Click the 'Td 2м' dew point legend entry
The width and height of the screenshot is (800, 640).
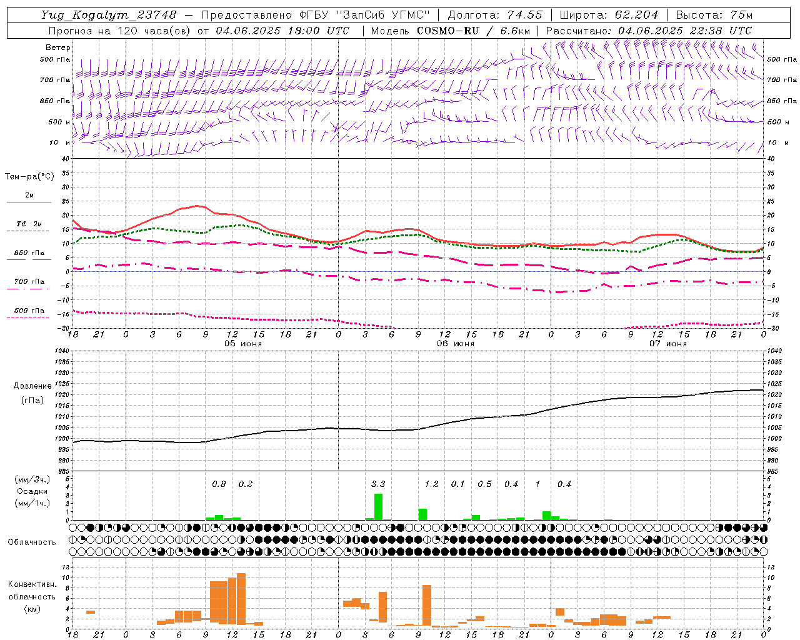coord(29,224)
